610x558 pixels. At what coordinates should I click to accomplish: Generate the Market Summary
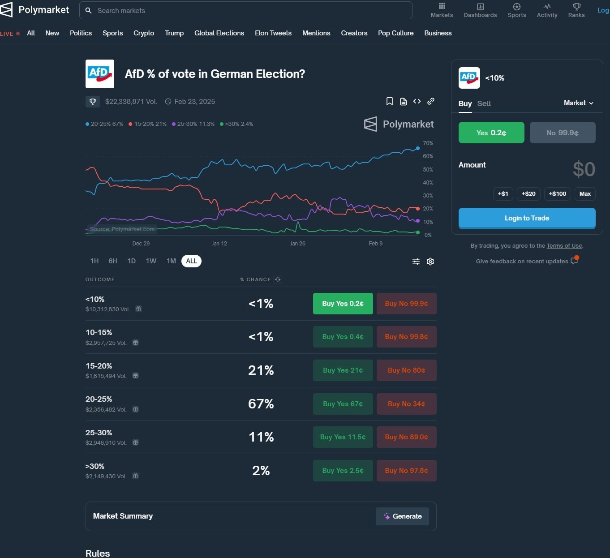point(402,516)
